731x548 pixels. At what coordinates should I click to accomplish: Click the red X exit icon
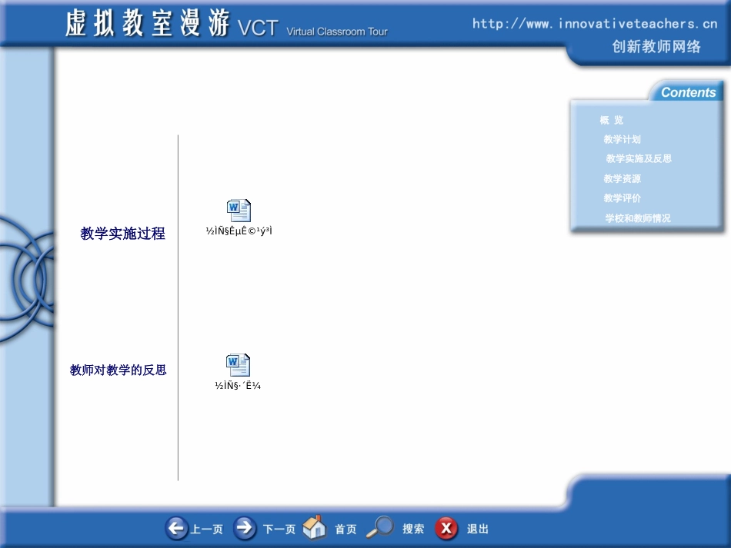tap(446, 528)
